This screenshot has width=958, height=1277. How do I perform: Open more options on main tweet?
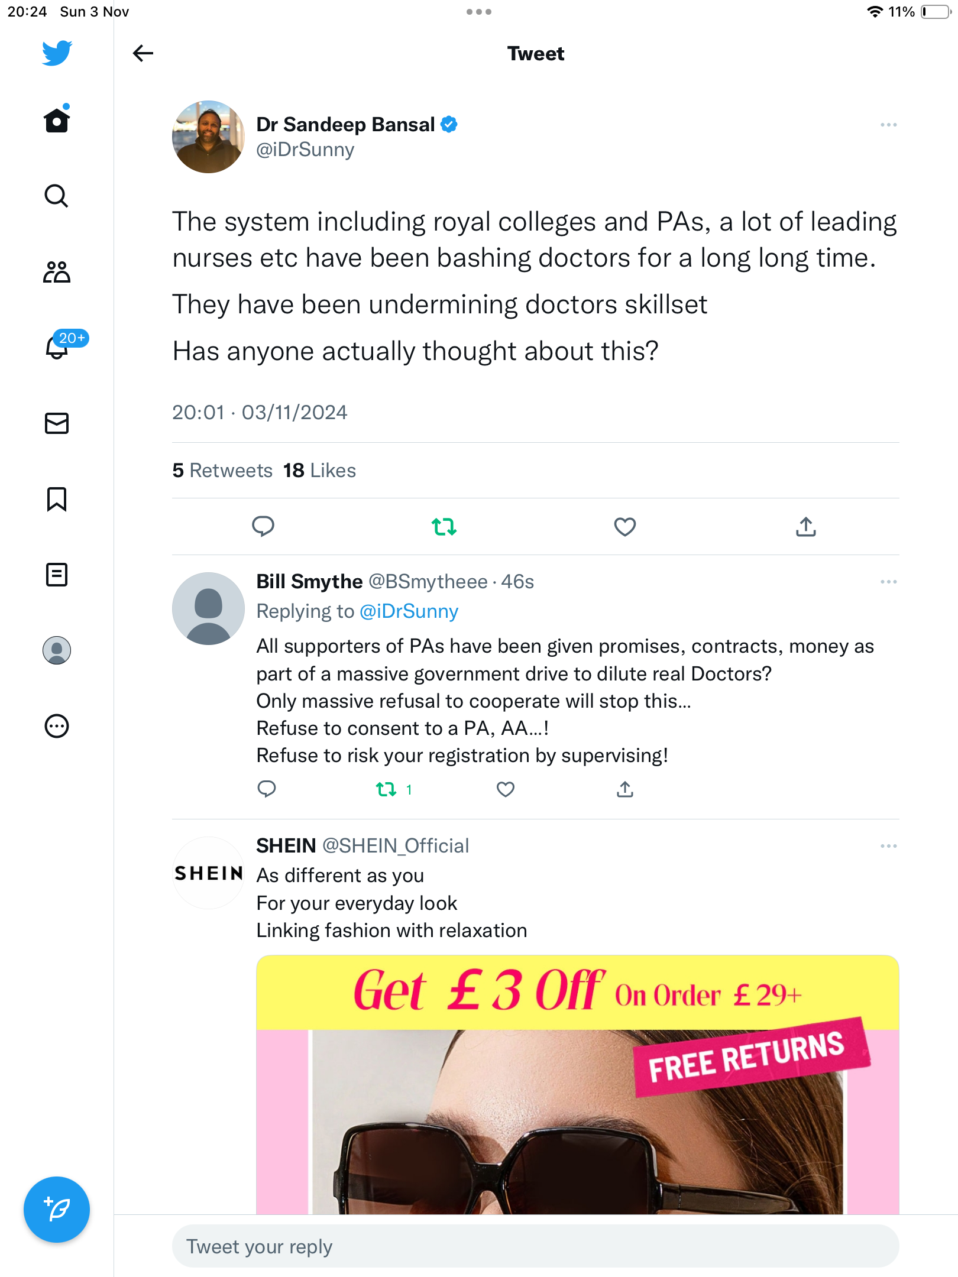point(888,125)
